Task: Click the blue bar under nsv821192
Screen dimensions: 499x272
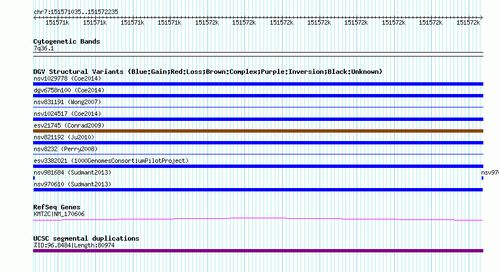Action: [258, 143]
